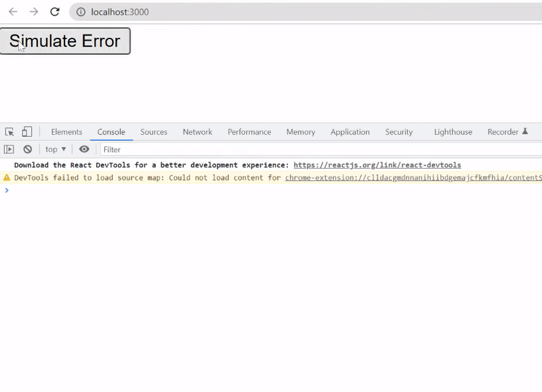542x392 pixels.
Task: Open the Lighthouse tab
Action: 453,132
